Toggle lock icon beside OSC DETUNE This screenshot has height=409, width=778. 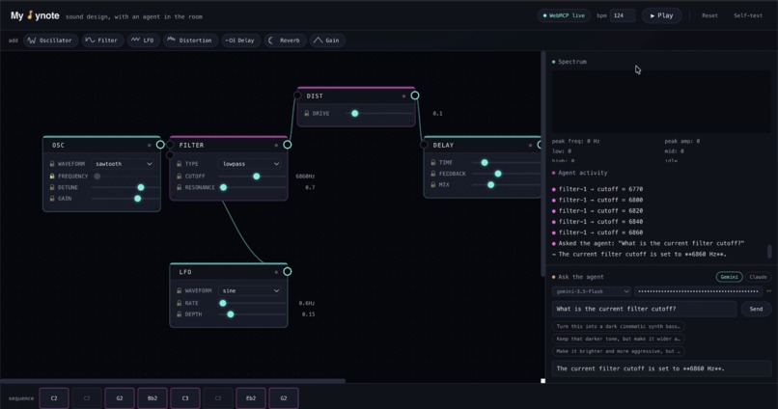click(x=52, y=187)
